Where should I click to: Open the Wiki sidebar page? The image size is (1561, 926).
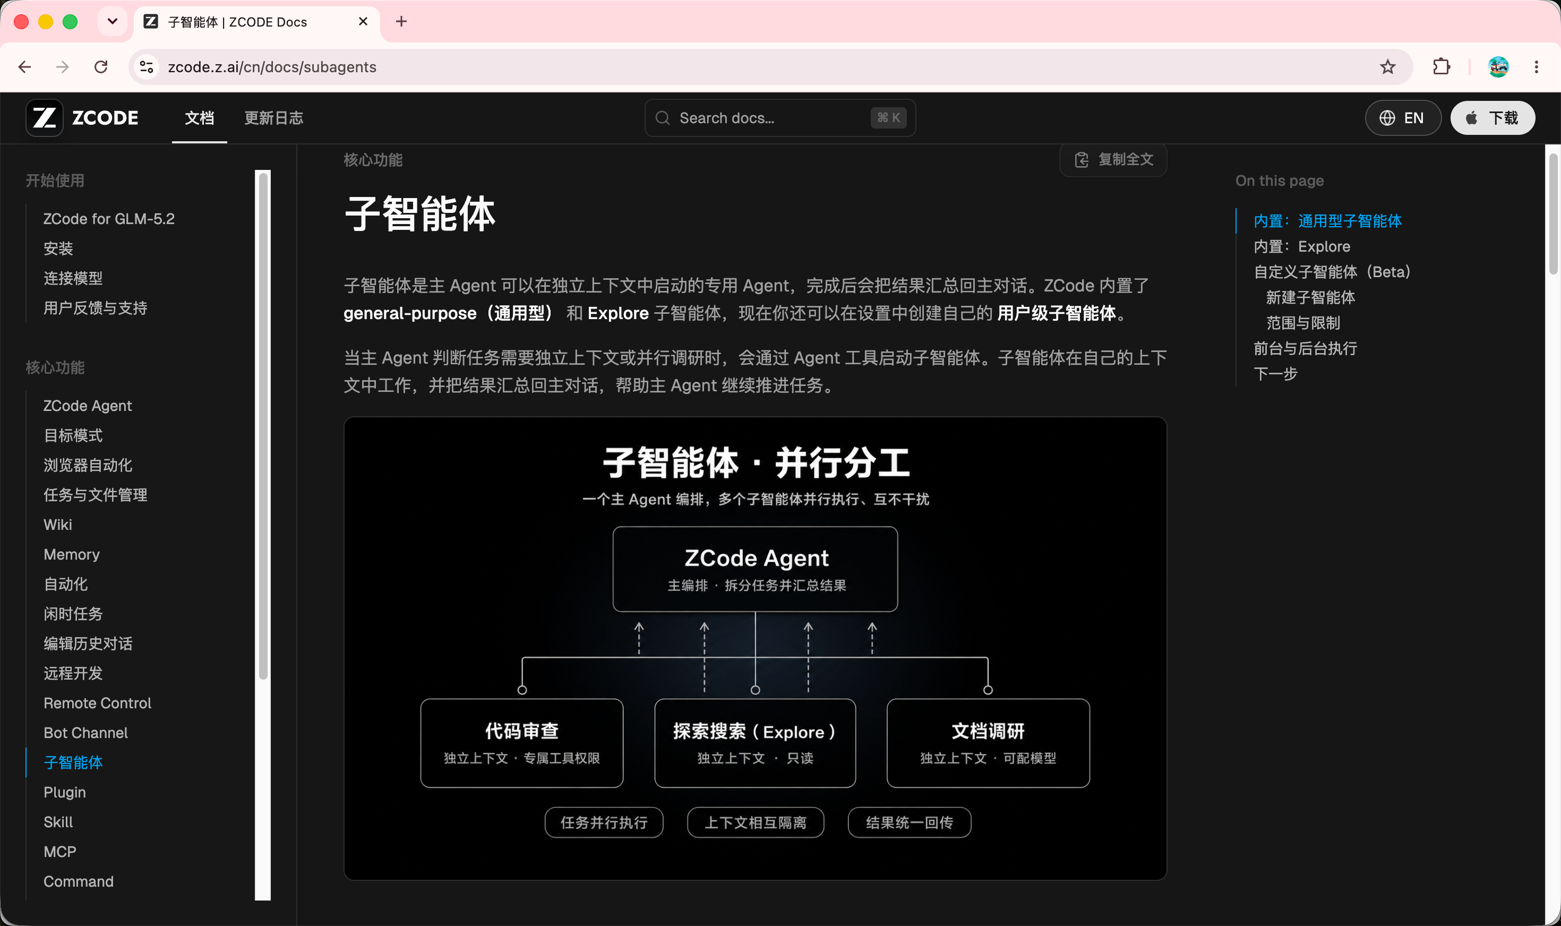pyautogui.click(x=58, y=525)
